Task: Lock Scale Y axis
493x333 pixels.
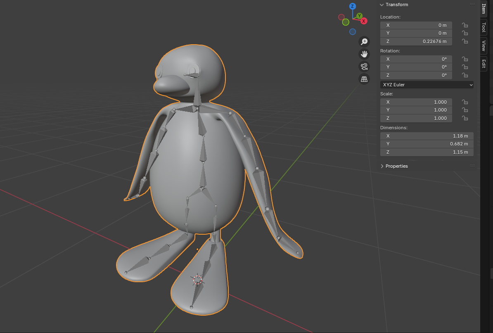Action: (465, 110)
